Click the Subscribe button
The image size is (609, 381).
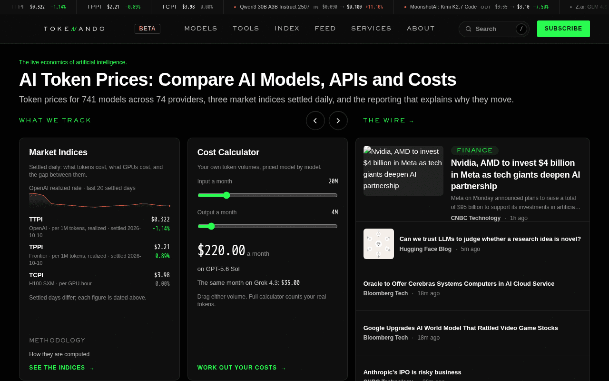tap(563, 29)
